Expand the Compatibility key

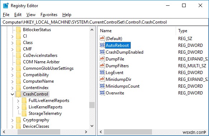pyautogui.click(x=13, y=75)
